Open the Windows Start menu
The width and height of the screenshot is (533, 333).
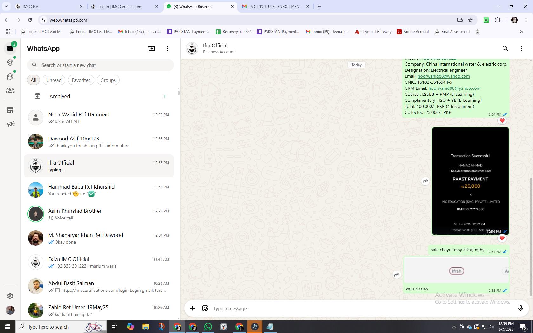click(x=8, y=327)
